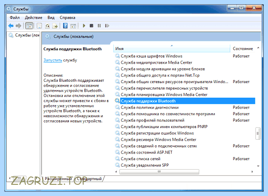Select Службы (лок tree node
This screenshot has height=196, width=268.
[x=25, y=35]
